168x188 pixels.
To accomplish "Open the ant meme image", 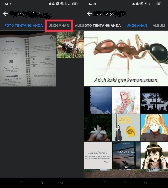I will 126,58.
